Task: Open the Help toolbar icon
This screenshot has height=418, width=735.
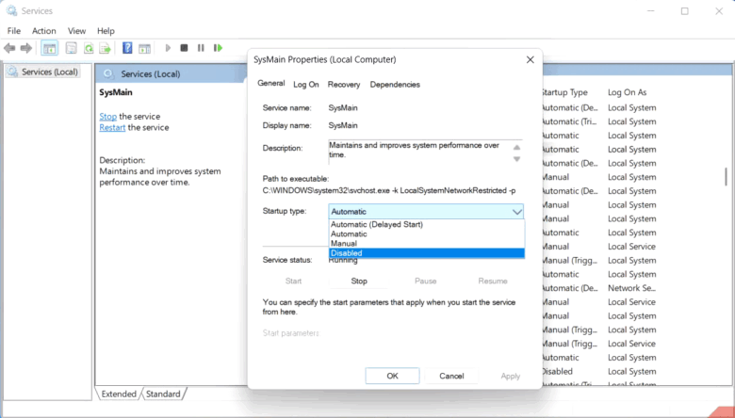Action: click(x=127, y=48)
